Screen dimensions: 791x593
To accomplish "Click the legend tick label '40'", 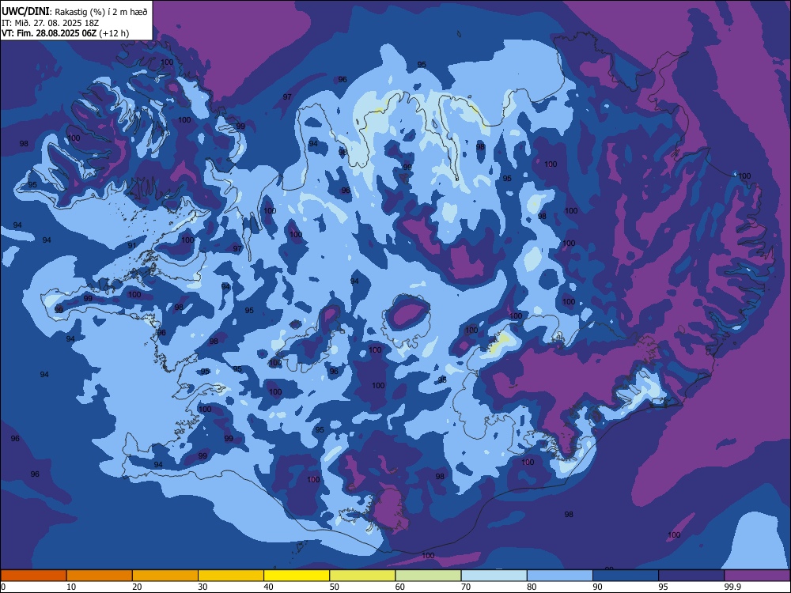I will [x=269, y=587].
